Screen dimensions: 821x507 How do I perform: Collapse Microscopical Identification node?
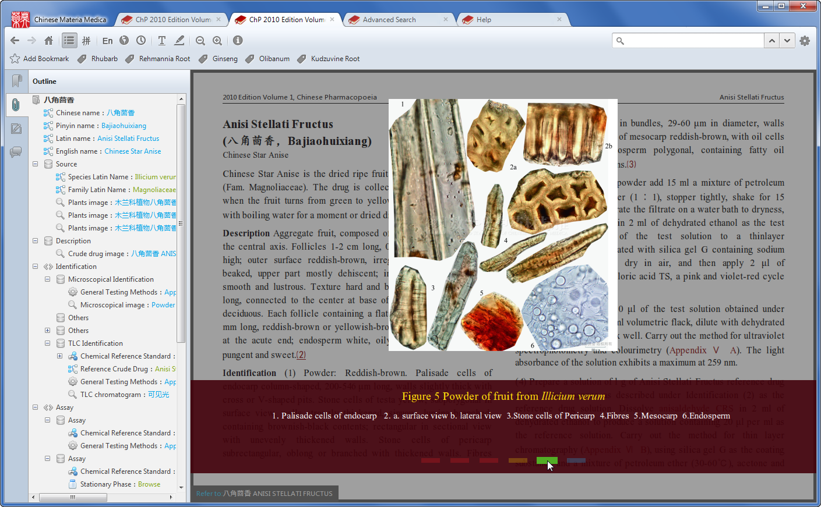coord(47,279)
